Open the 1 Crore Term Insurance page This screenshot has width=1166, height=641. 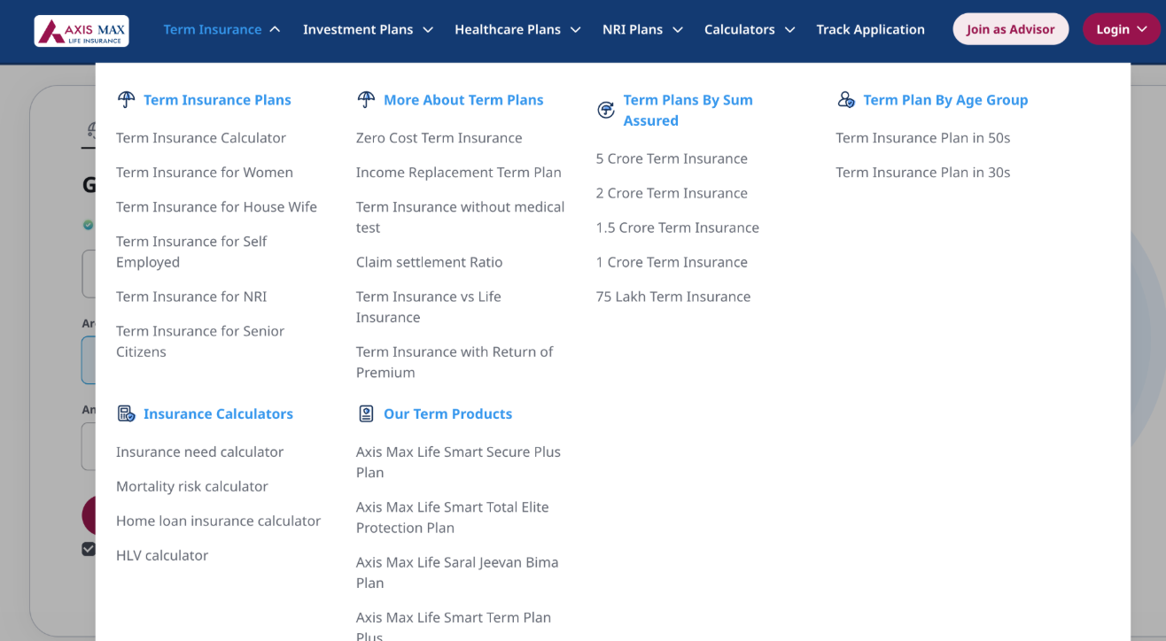coord(672,262)
